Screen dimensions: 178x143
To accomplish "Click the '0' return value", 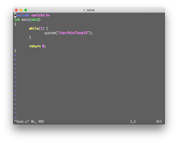I will tap(43, 46).
